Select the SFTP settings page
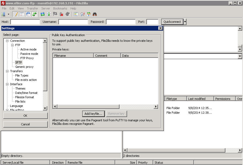 [18, 62]
